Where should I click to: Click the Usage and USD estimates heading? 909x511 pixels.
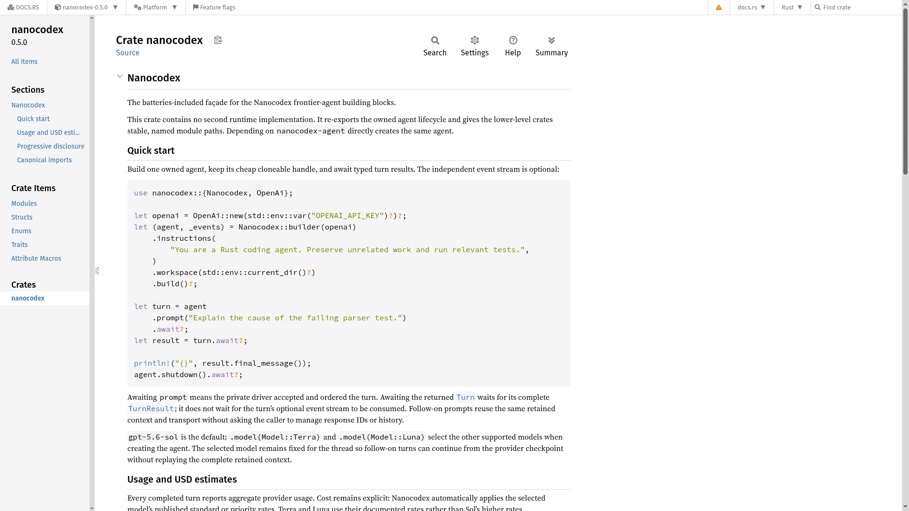182,479
